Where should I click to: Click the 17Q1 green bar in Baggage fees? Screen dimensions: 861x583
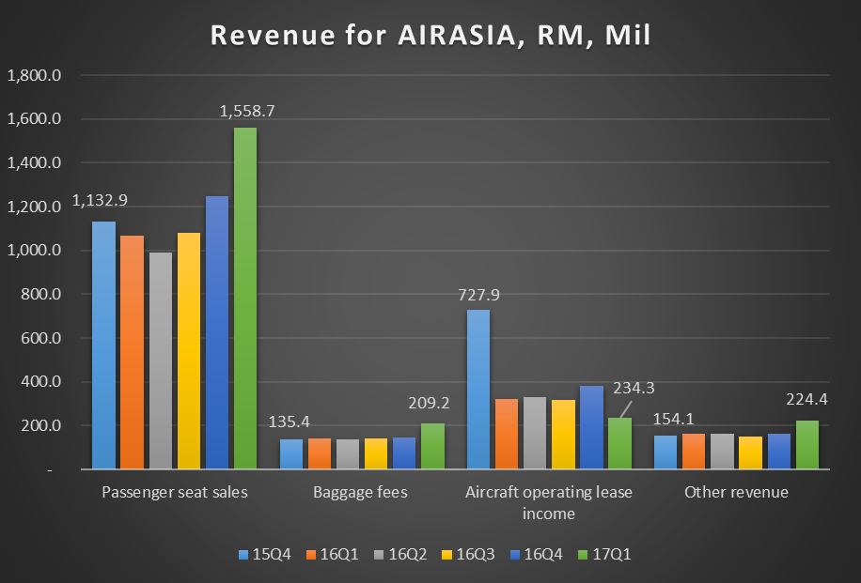(x=432, y=446)
